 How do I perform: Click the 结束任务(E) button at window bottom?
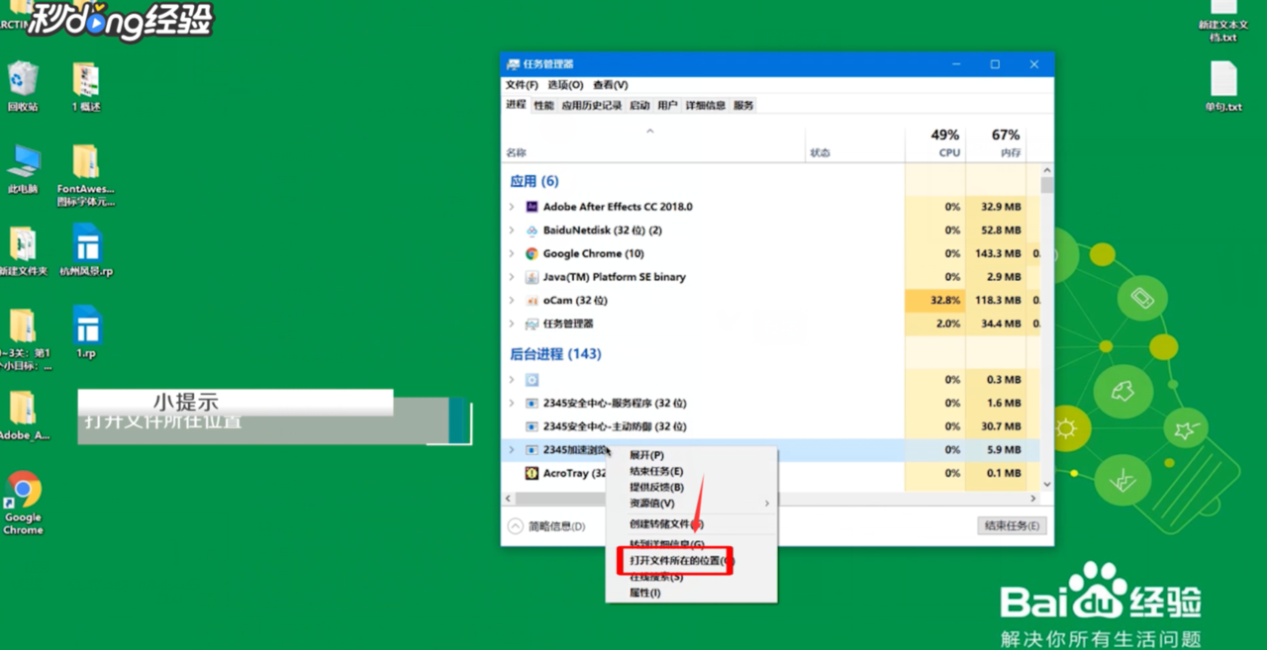(x=1011, y=526)
